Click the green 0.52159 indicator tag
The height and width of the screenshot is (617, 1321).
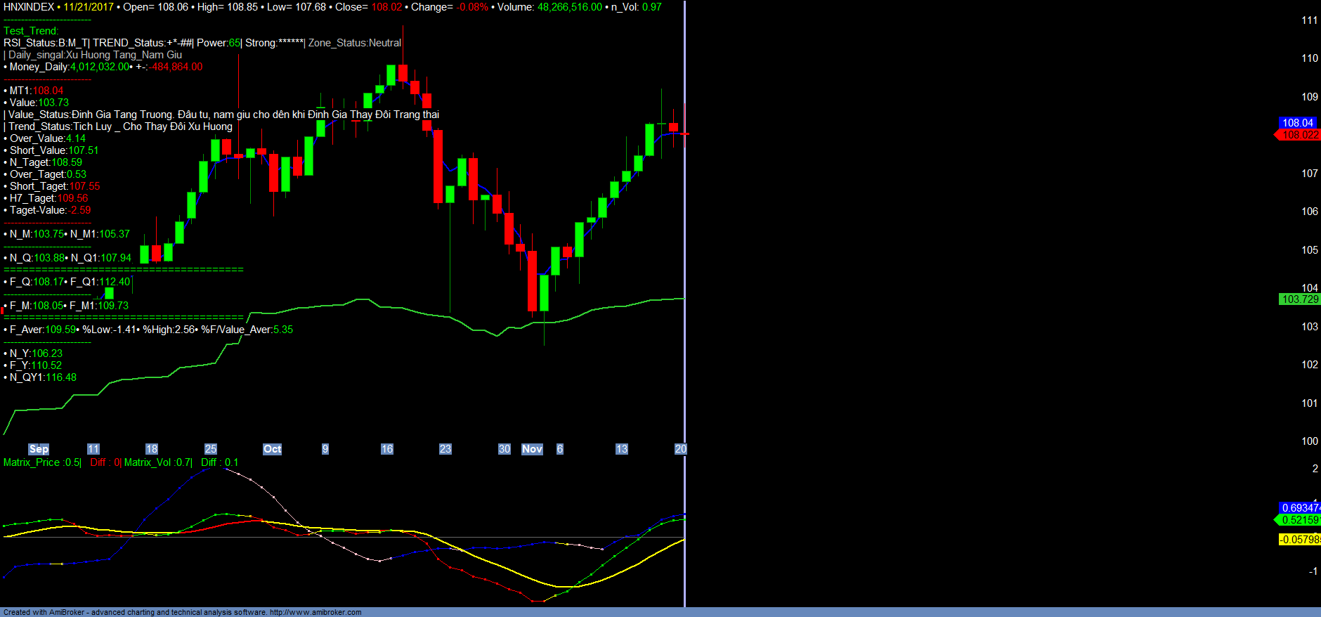[1300, 520]
